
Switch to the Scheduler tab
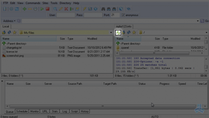[22, 111]
